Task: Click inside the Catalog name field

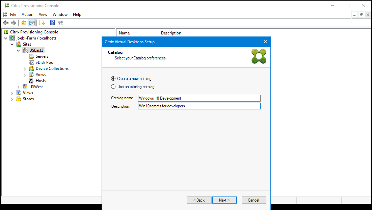Action: point(199,98)
